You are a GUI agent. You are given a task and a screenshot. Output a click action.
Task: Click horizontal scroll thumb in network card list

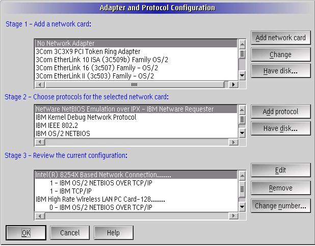point(135,85)
